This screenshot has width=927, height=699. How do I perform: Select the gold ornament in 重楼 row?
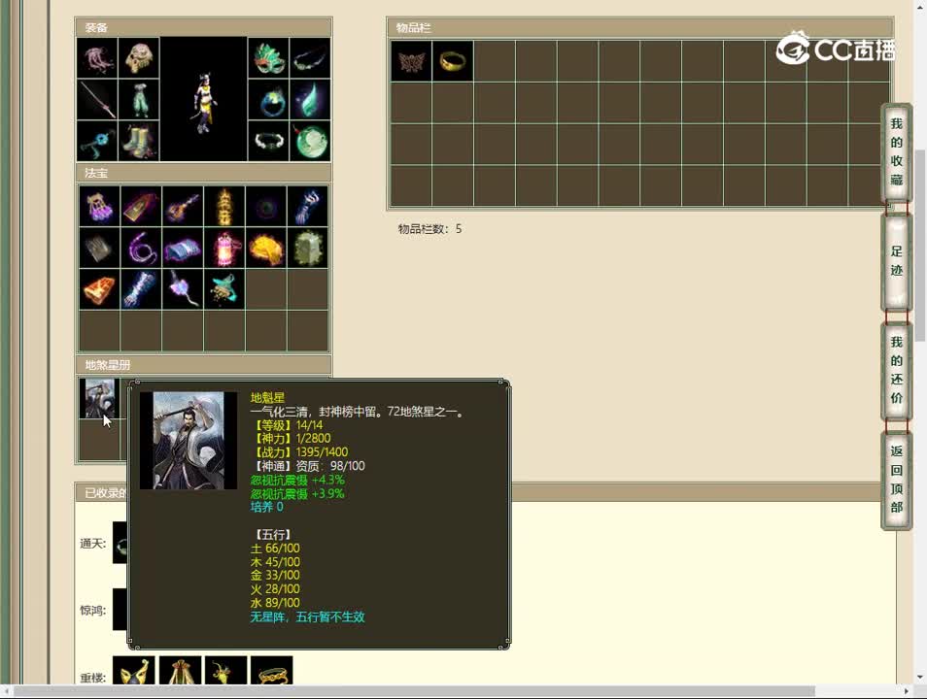point(225,671)
